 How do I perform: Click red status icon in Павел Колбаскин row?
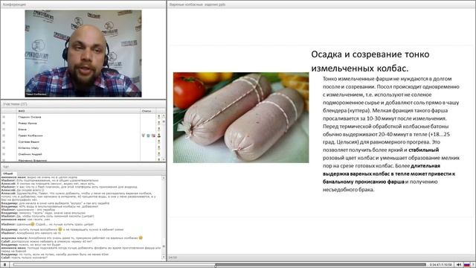point(153,135)
